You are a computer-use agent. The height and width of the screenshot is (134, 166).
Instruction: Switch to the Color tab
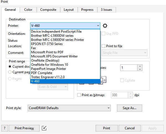click(x=28, y=10)
